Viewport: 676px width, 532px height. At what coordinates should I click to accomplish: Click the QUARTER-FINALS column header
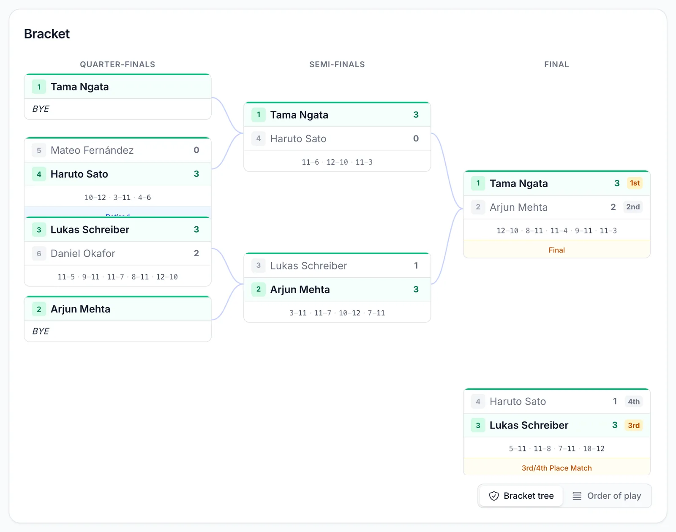[x=118, y=64]
